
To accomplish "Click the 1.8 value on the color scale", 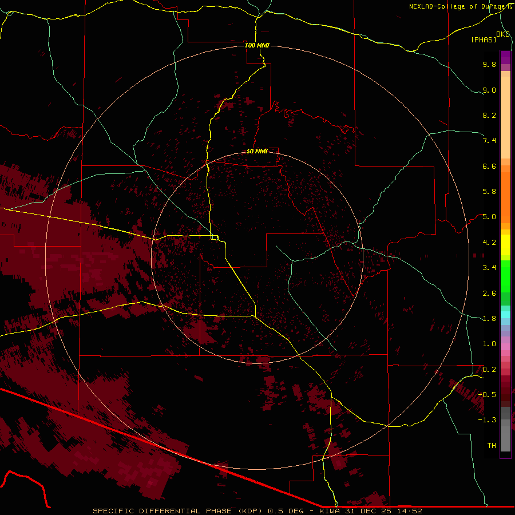I will click(x=489, y=319).
